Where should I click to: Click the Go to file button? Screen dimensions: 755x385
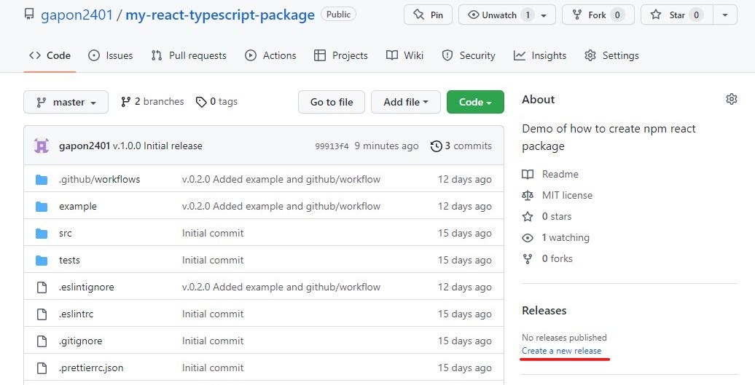click(332, 102)
